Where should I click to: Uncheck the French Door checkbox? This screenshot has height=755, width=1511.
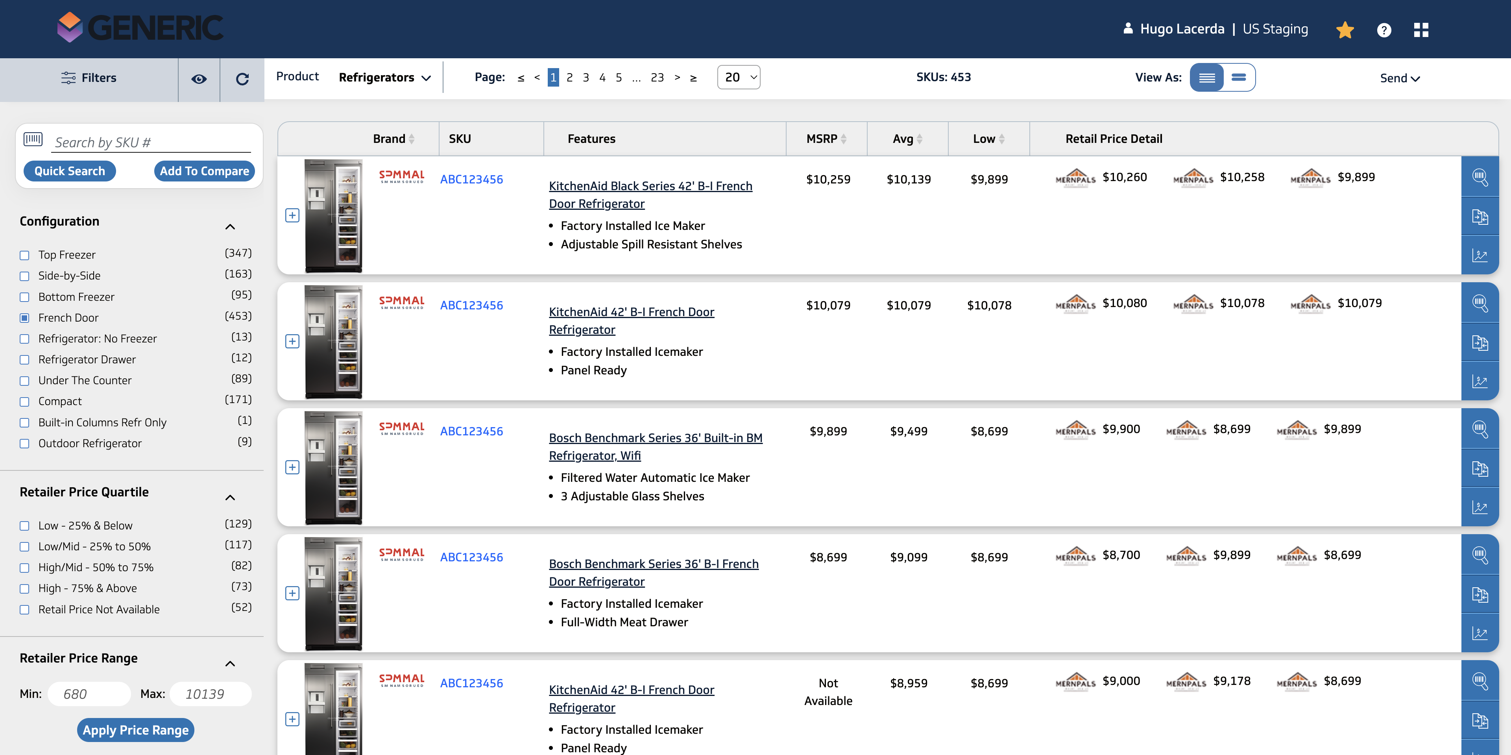[25, 318]
